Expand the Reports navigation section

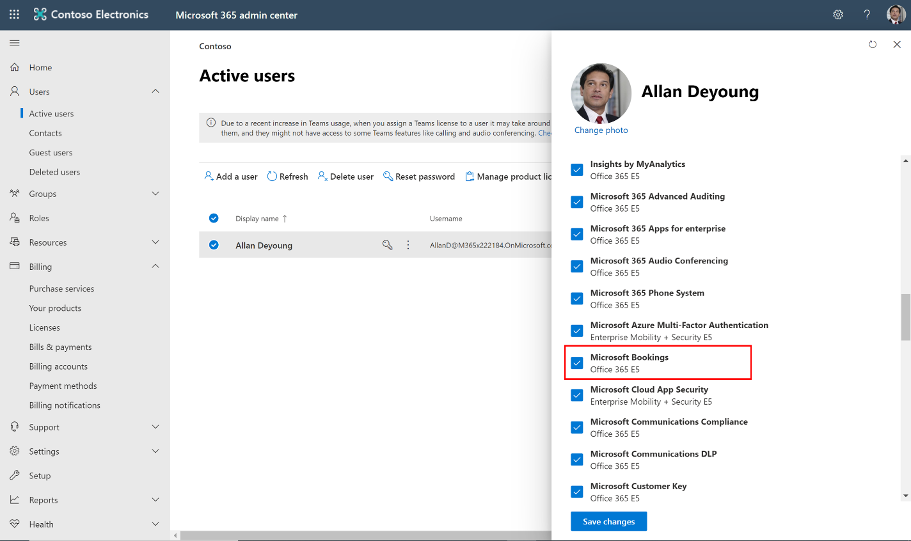pyautogui.click(x=155, y=500)
